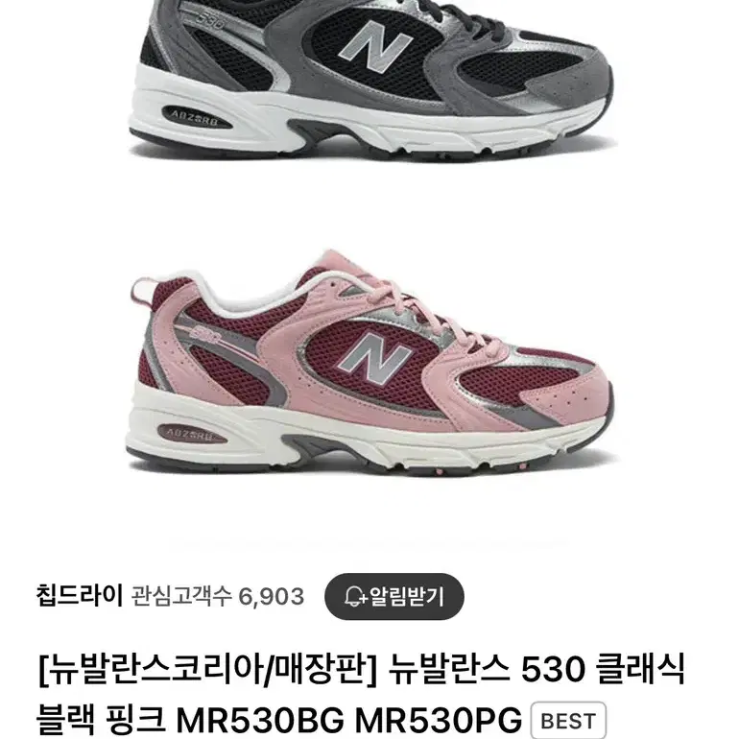The height and width of the screenshot is (739, 739).
Task: Click the 블랙 핑크 color text in title
Action: pos(101,721)
